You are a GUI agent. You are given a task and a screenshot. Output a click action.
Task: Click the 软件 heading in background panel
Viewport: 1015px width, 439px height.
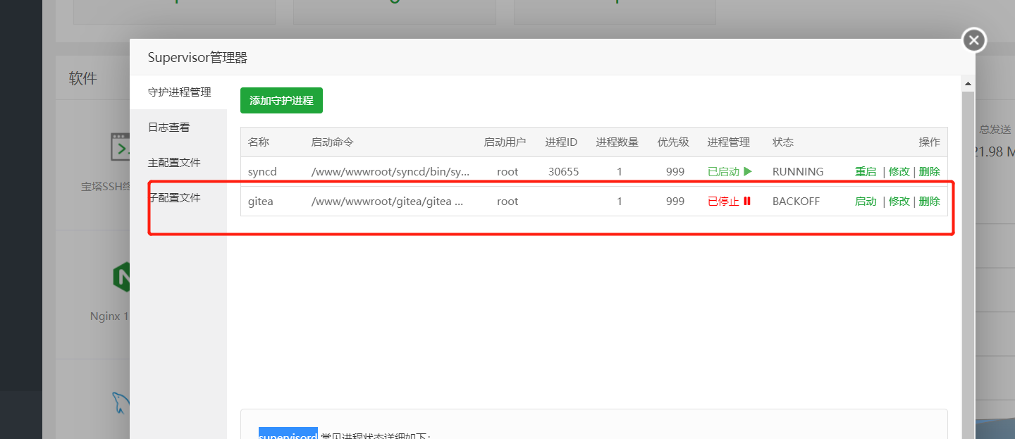click(82, 78)
